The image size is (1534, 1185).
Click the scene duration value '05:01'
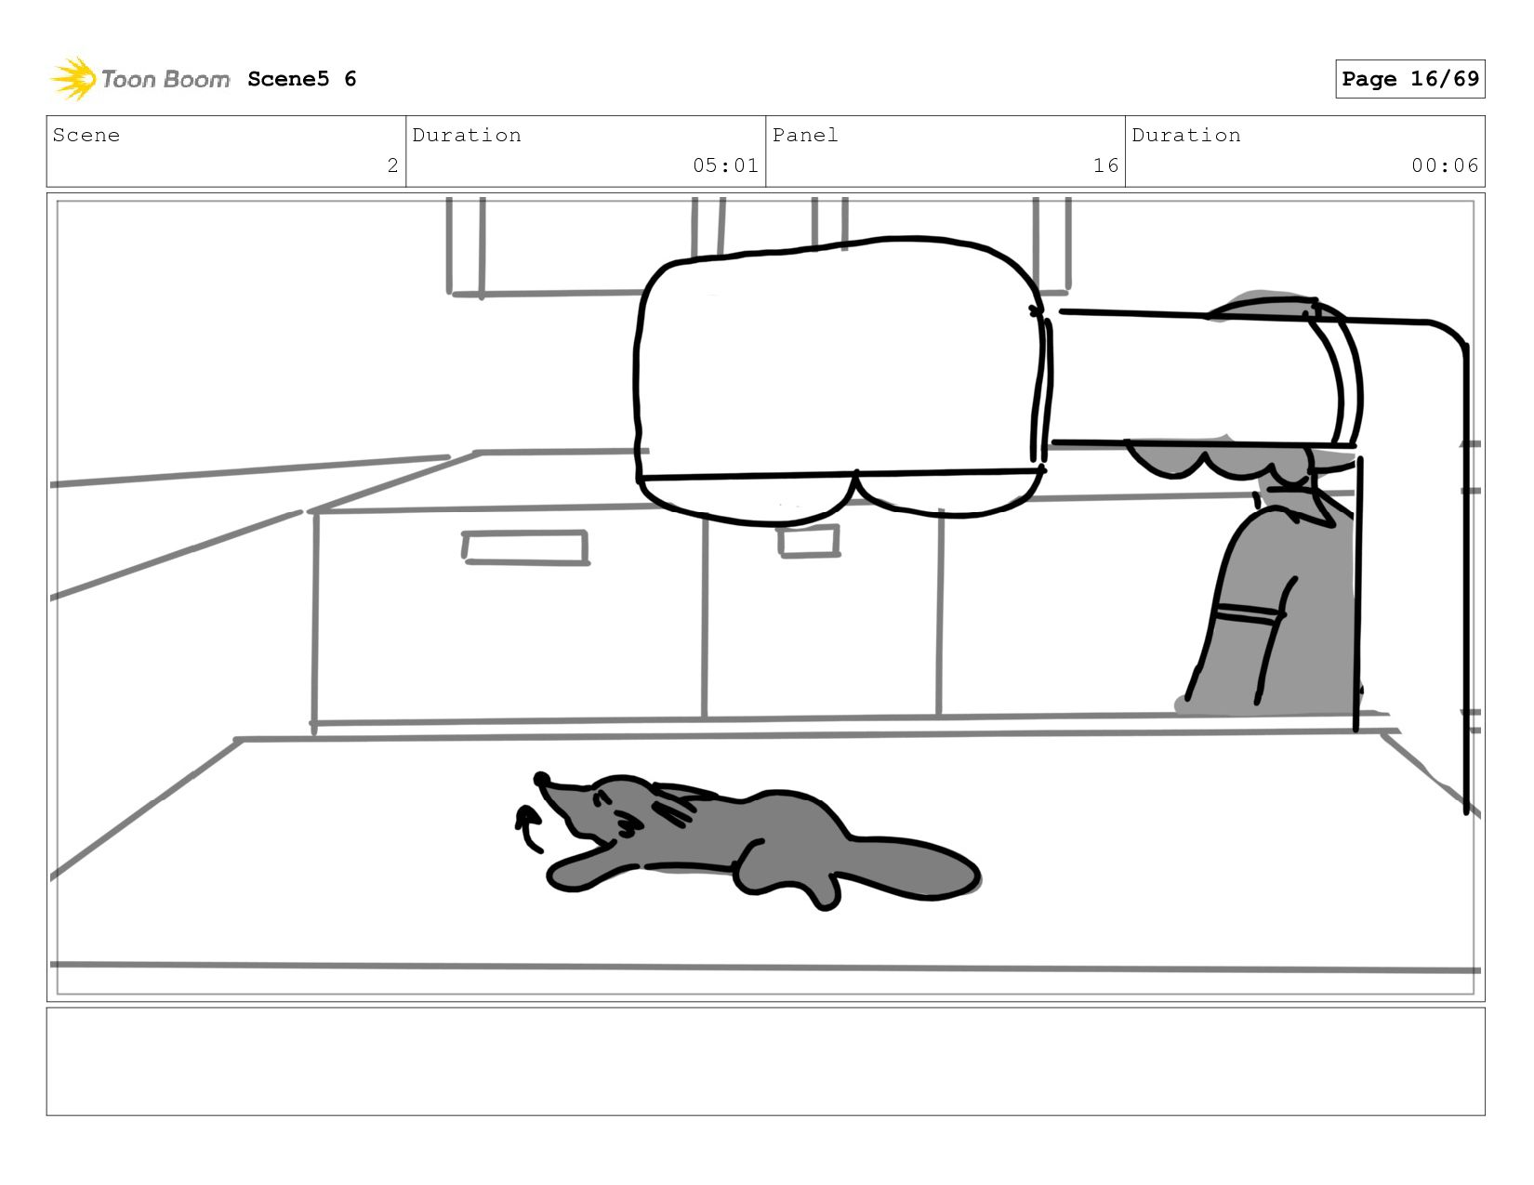[x=725, y=165]
